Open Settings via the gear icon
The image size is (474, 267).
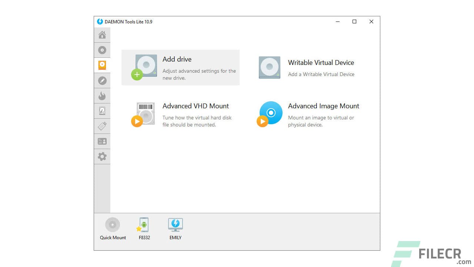pyautogui.click(x=102, y=156)
